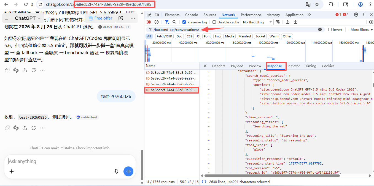Open the translate page icon
Screen dimensions: 374x186
(308, 4)
